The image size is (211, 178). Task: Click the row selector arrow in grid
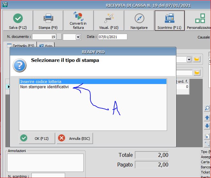pyautogui.click(x=8, y=87)
